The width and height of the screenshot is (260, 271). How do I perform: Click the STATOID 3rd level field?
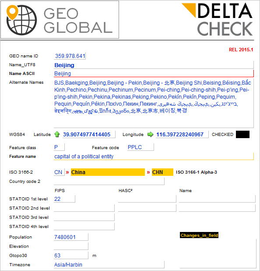[84, 217]
